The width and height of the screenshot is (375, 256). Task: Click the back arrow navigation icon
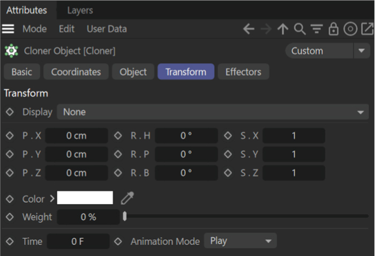pyautogui.click(x=249, y=30)
